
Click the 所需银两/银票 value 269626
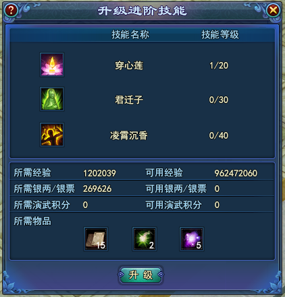point(97,189)
